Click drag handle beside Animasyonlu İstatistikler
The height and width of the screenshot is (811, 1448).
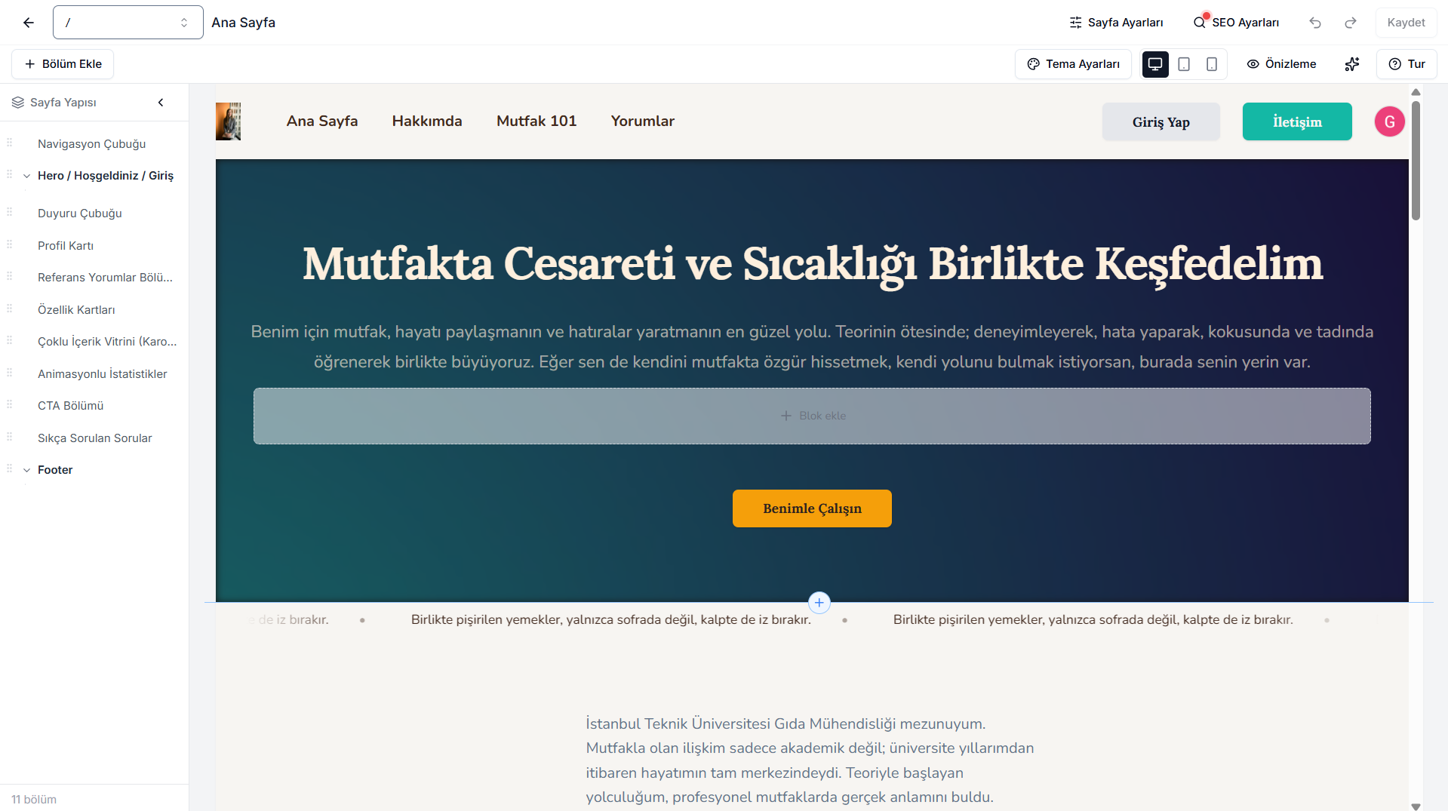pos(10,373)
